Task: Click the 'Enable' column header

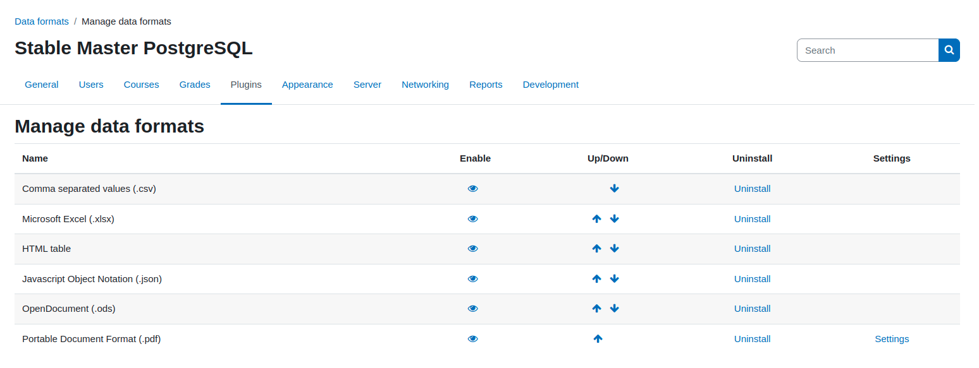Action: click(476, 158)
